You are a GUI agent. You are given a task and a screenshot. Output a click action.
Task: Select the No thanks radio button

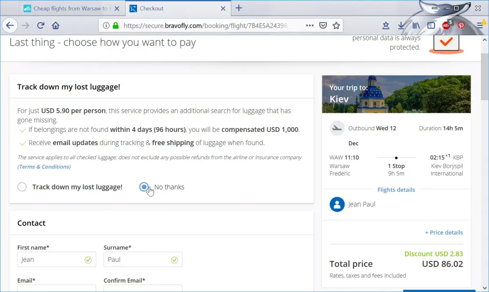pos(144,187)
